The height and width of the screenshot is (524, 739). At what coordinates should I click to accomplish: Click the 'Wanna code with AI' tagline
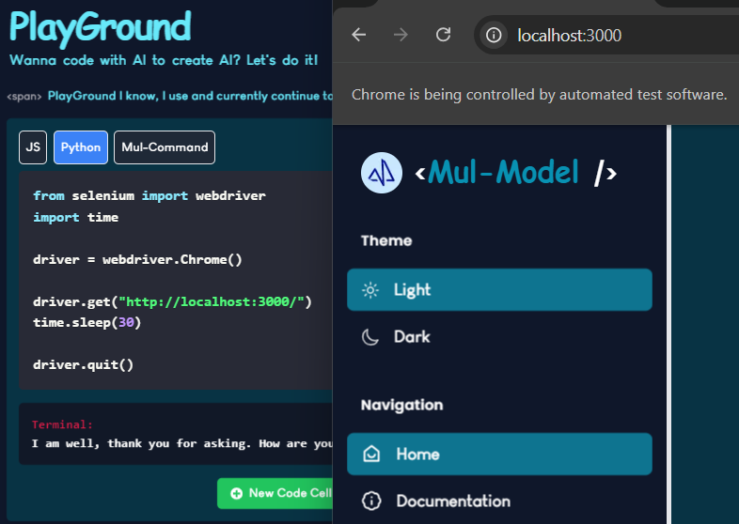[x=164, y=60]
